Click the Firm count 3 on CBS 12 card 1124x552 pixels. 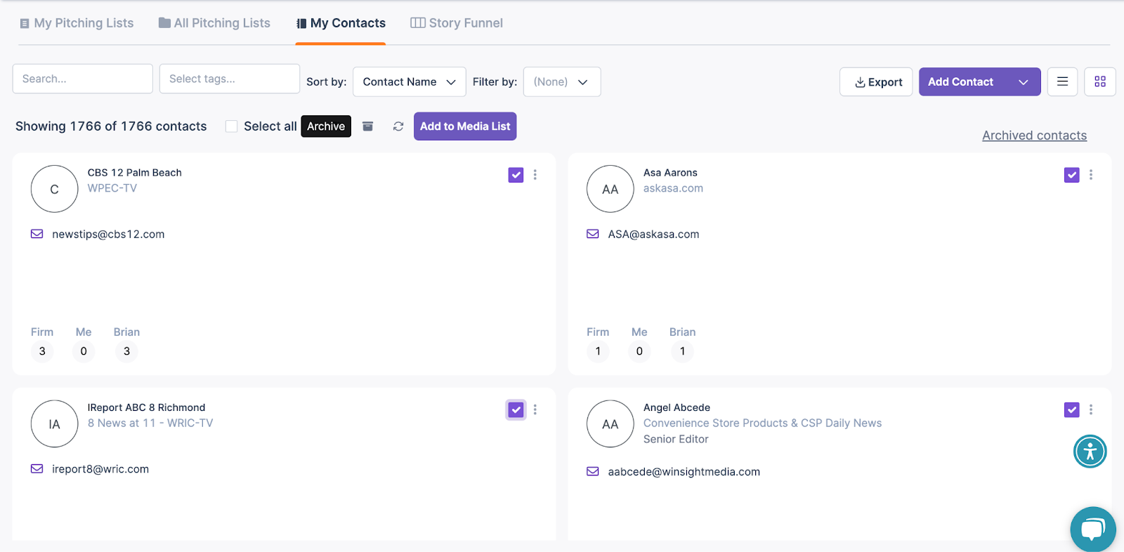tap(42, 351)
